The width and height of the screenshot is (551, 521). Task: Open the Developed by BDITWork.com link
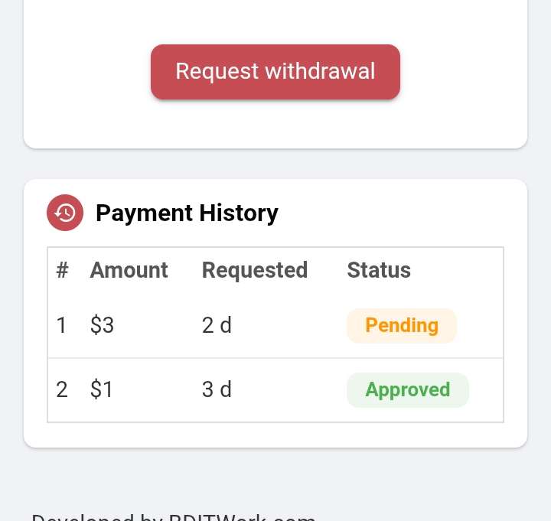tap(173, 516)
